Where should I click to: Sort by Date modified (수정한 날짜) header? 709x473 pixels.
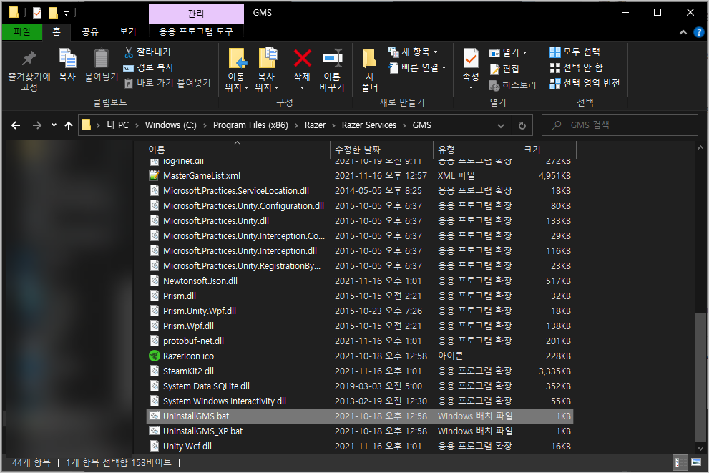382,150
